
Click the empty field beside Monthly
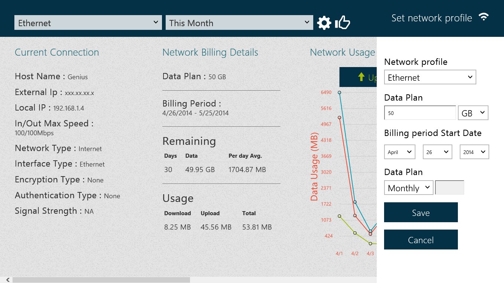tap(449, 188)
